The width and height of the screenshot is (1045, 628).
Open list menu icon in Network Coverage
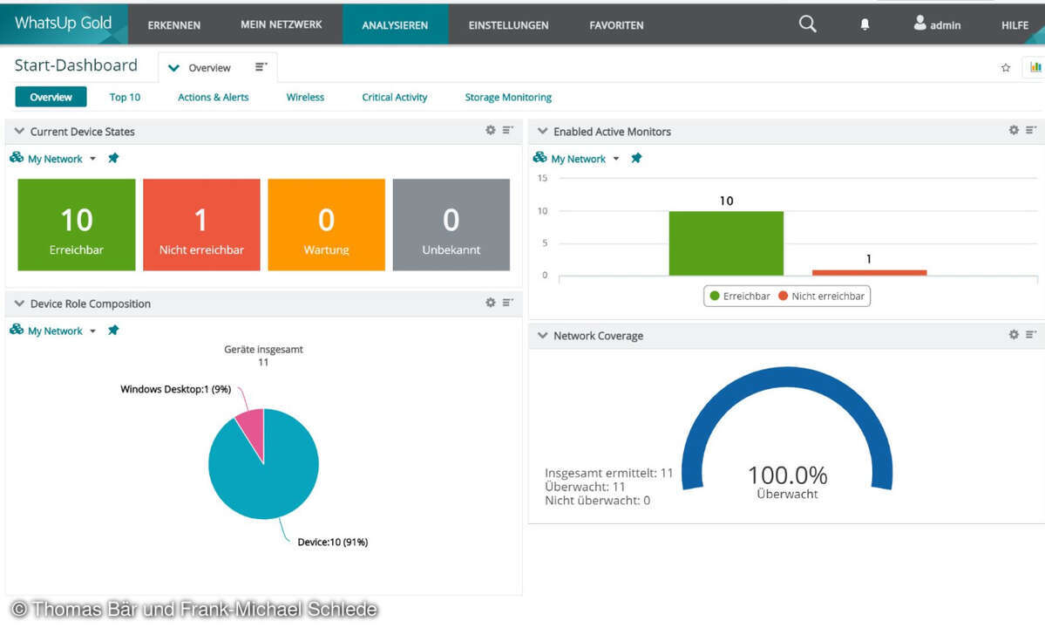click(x=1031, y=334)
